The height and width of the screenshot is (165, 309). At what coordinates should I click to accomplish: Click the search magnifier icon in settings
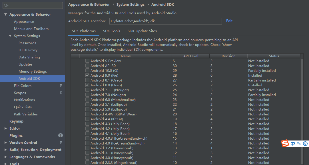6,5
